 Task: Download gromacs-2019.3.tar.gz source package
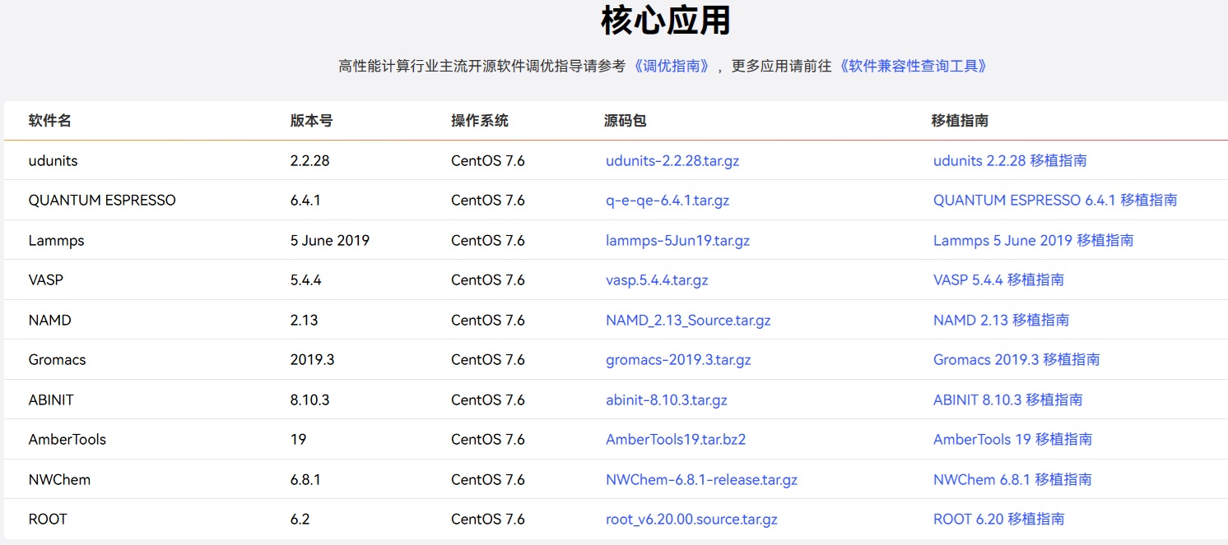(x=678, y=360)
